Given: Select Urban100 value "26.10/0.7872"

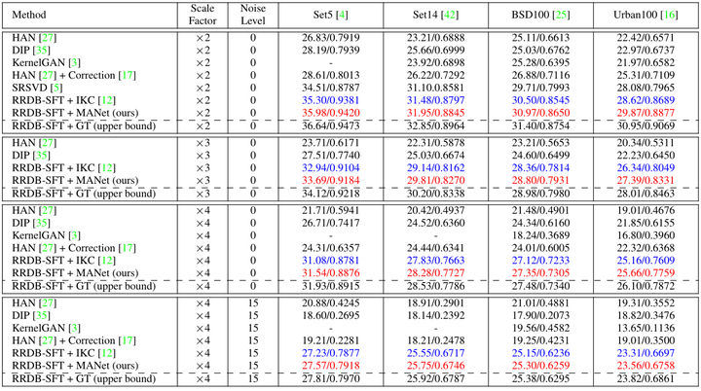Looking at the screenshot, I should click(x=646, y=286).
